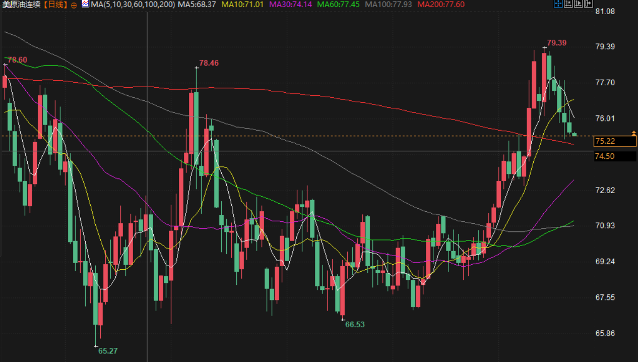Click the red MA200:77.60 legend value
Viewport: 638px width, 362px height.
[x=441, y=4]
